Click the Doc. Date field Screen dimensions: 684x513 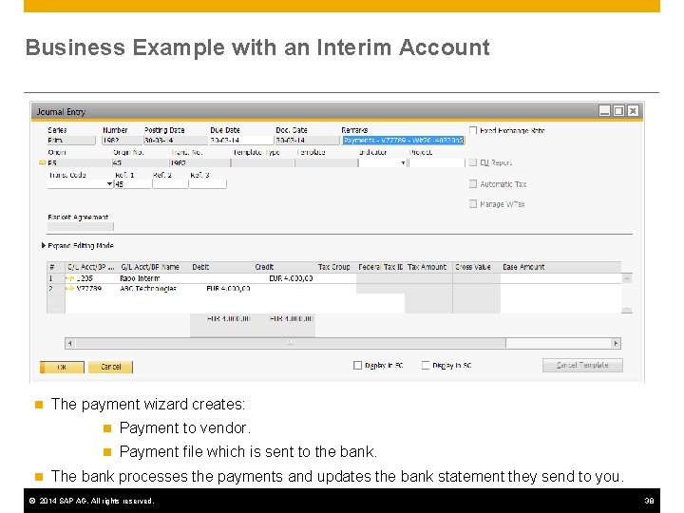coord(307,141)
